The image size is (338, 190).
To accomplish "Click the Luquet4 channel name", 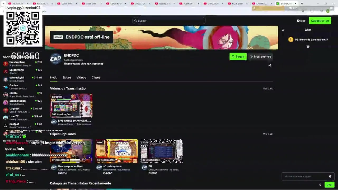I will pos(15,108).
